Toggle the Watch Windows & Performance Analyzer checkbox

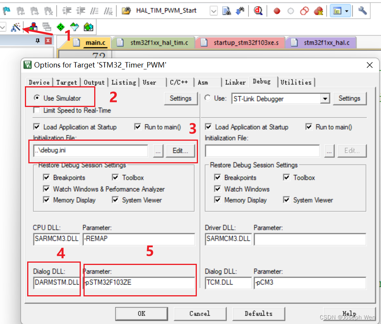[46, 189]
